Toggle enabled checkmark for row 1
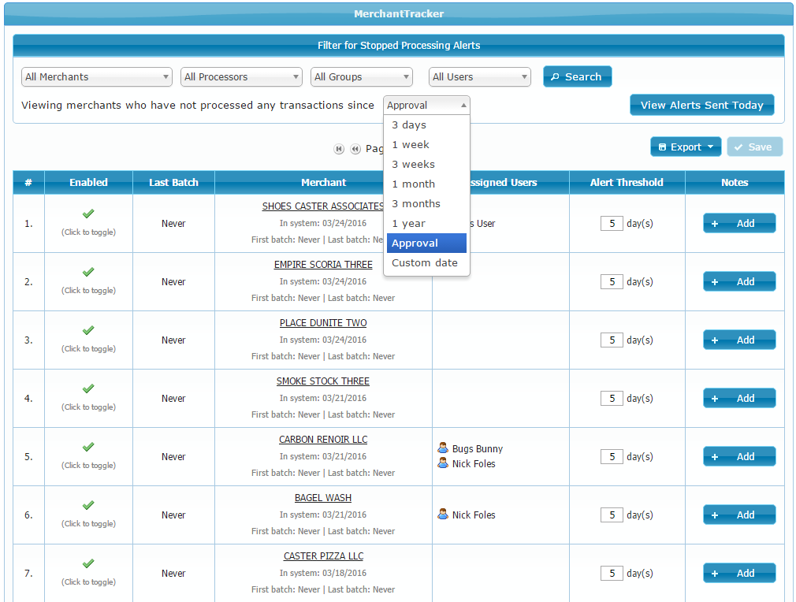Screen dimensions: 796x602 (x=88, y=214)
